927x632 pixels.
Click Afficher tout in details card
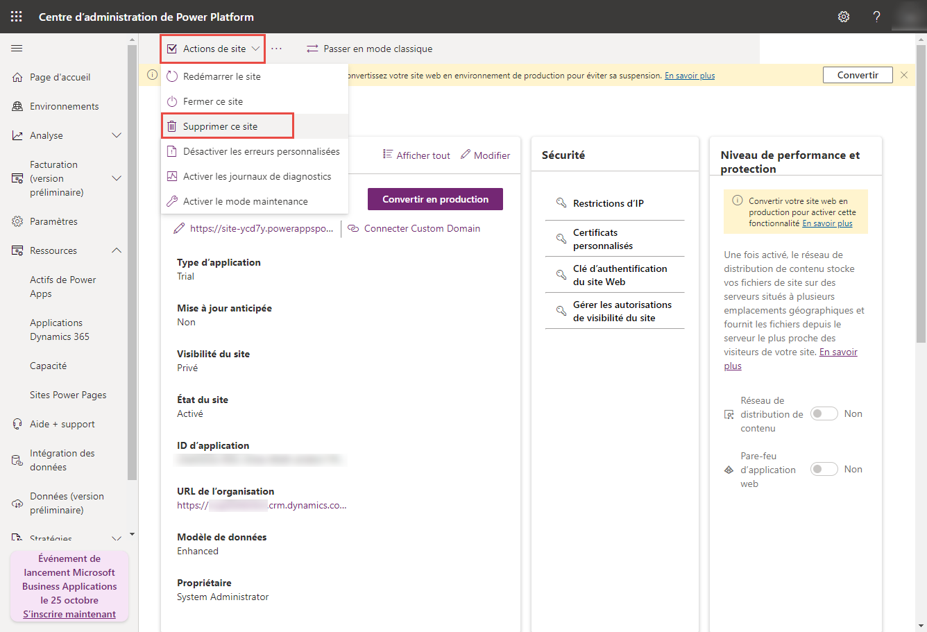pos(416,155)
